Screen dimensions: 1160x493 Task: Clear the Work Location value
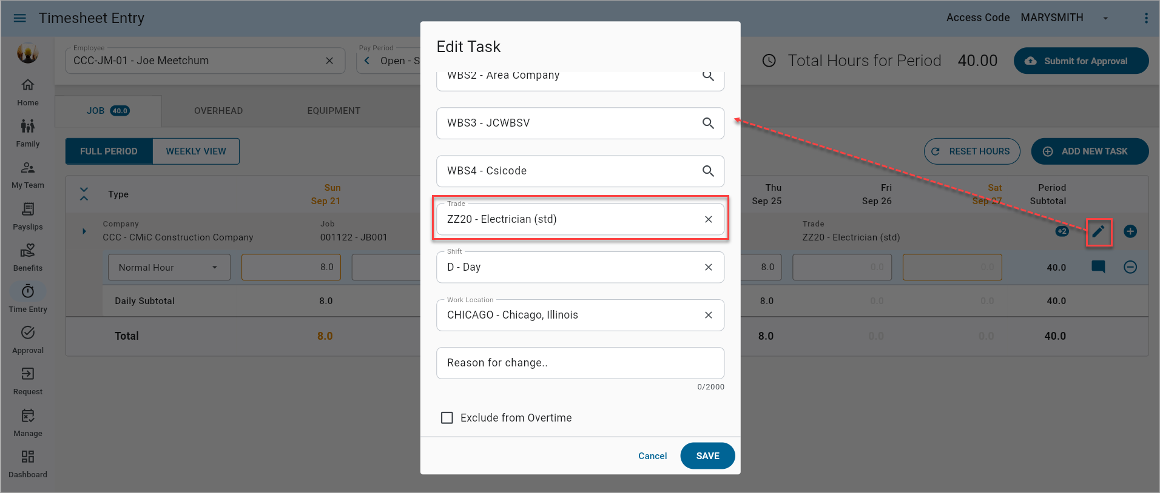pyautogui.click(x=708, y=315)
